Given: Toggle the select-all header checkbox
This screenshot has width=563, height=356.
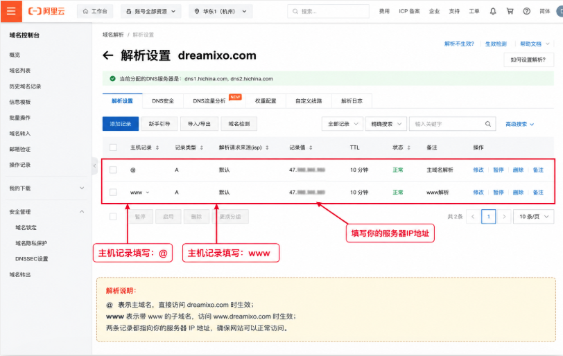Looking at the screenshot, I should [x=113, y=148].
